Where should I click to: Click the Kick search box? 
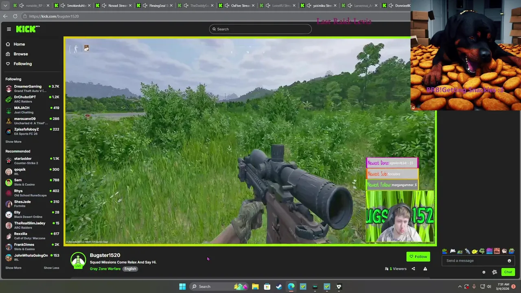pos(260,29)
